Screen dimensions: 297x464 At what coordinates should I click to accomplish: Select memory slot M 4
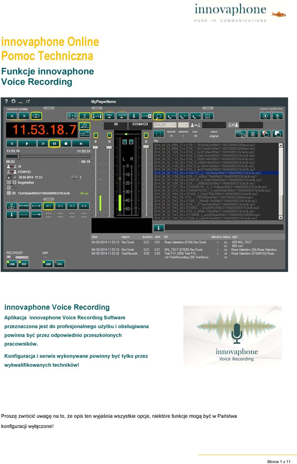[84, 206]
